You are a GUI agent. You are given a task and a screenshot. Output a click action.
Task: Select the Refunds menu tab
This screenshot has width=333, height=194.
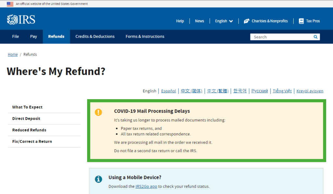[56, 36]
